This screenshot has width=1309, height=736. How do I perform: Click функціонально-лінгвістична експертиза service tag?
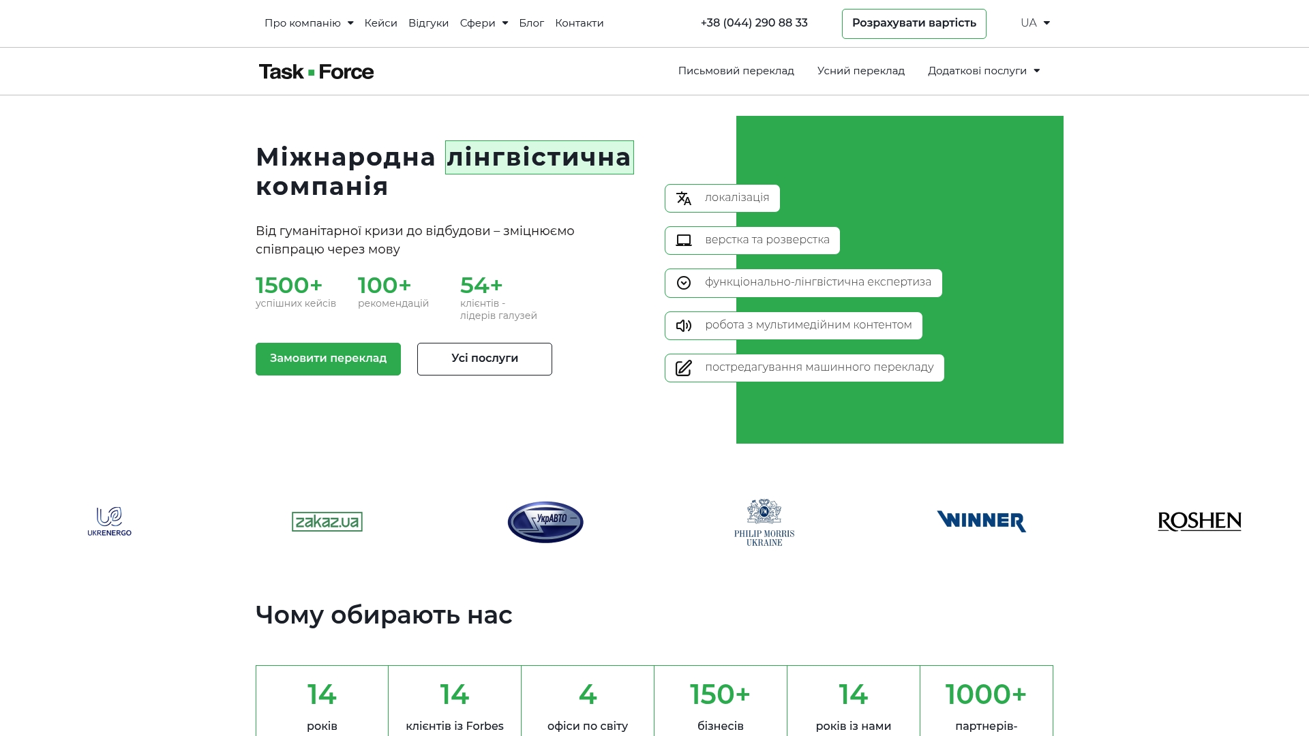803,283
